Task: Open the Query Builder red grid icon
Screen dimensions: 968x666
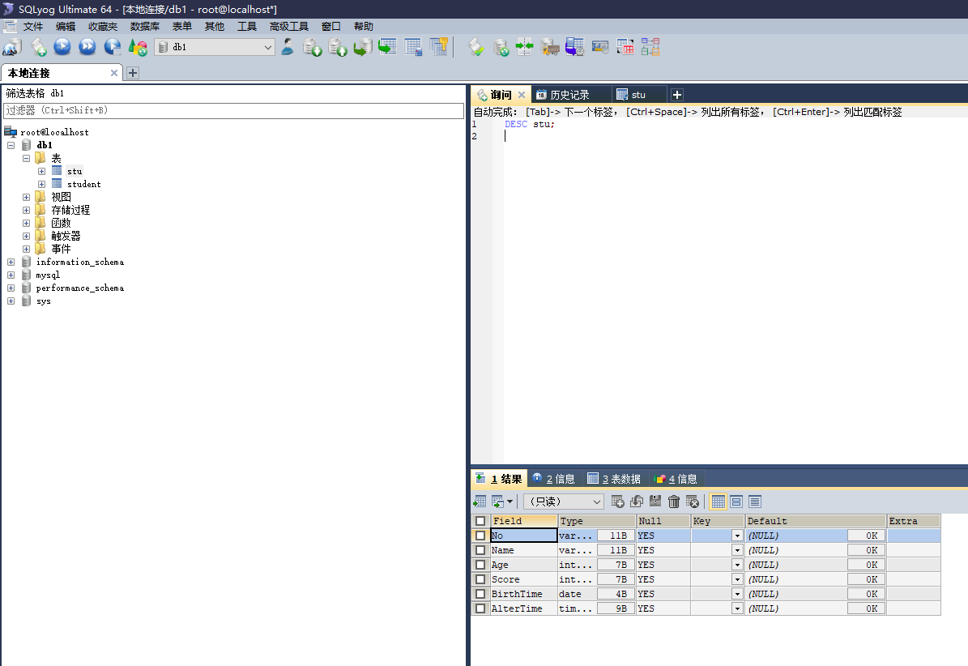Action: tap(625, 47)
